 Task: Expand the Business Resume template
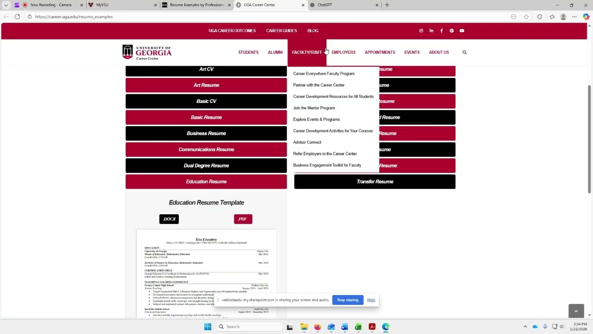(x=206, y=134)
